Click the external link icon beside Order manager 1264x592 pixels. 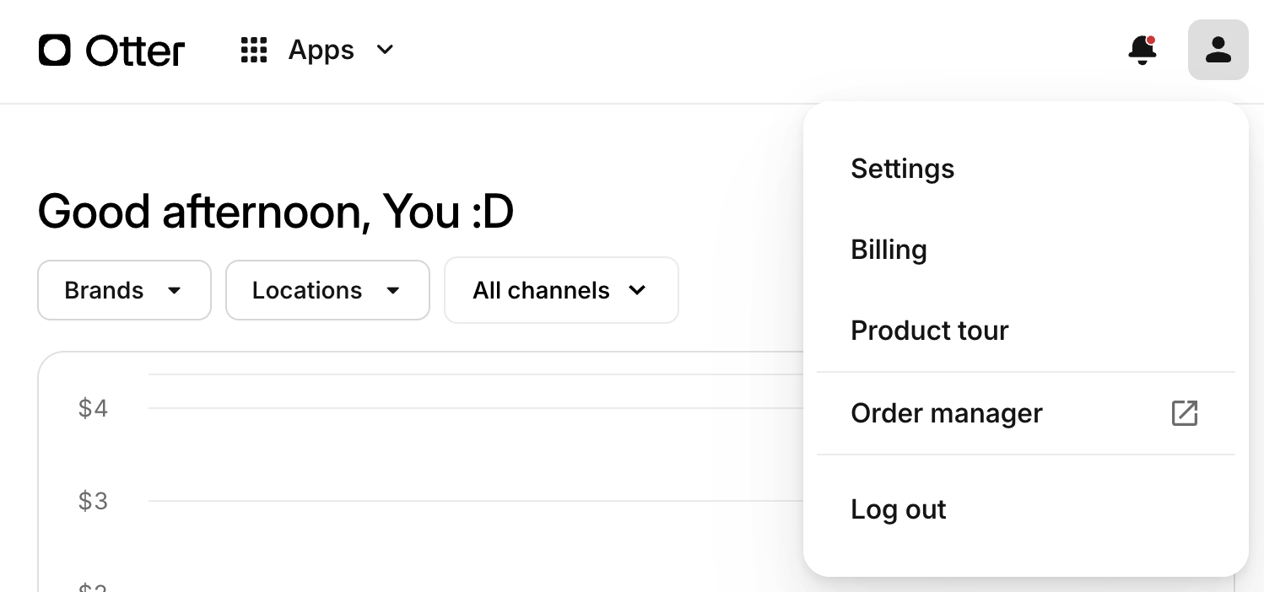1185,413
